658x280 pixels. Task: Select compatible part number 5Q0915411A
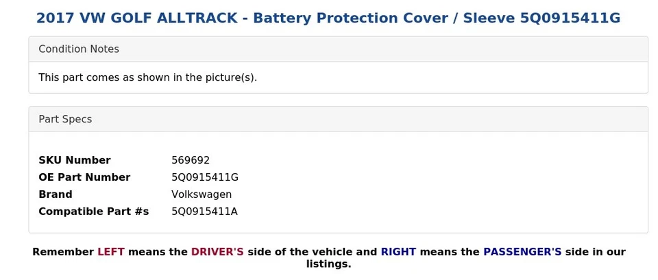204,212
